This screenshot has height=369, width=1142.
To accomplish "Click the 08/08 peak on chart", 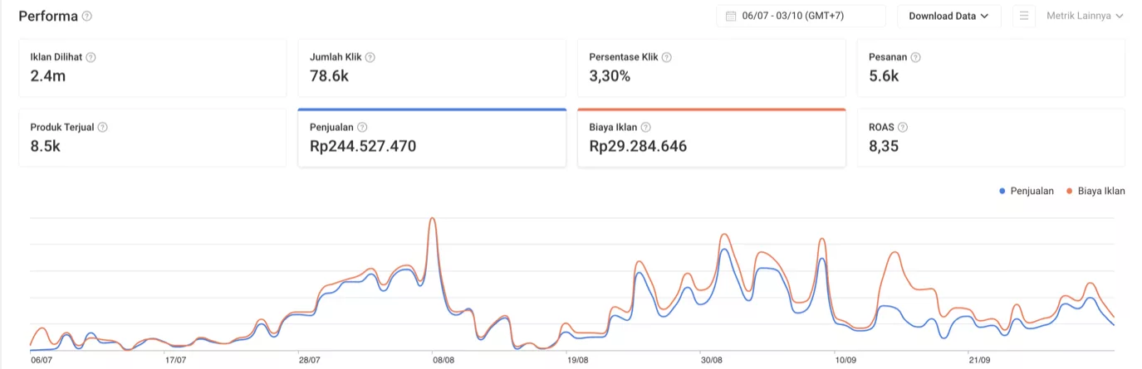I will coord(432,219).
